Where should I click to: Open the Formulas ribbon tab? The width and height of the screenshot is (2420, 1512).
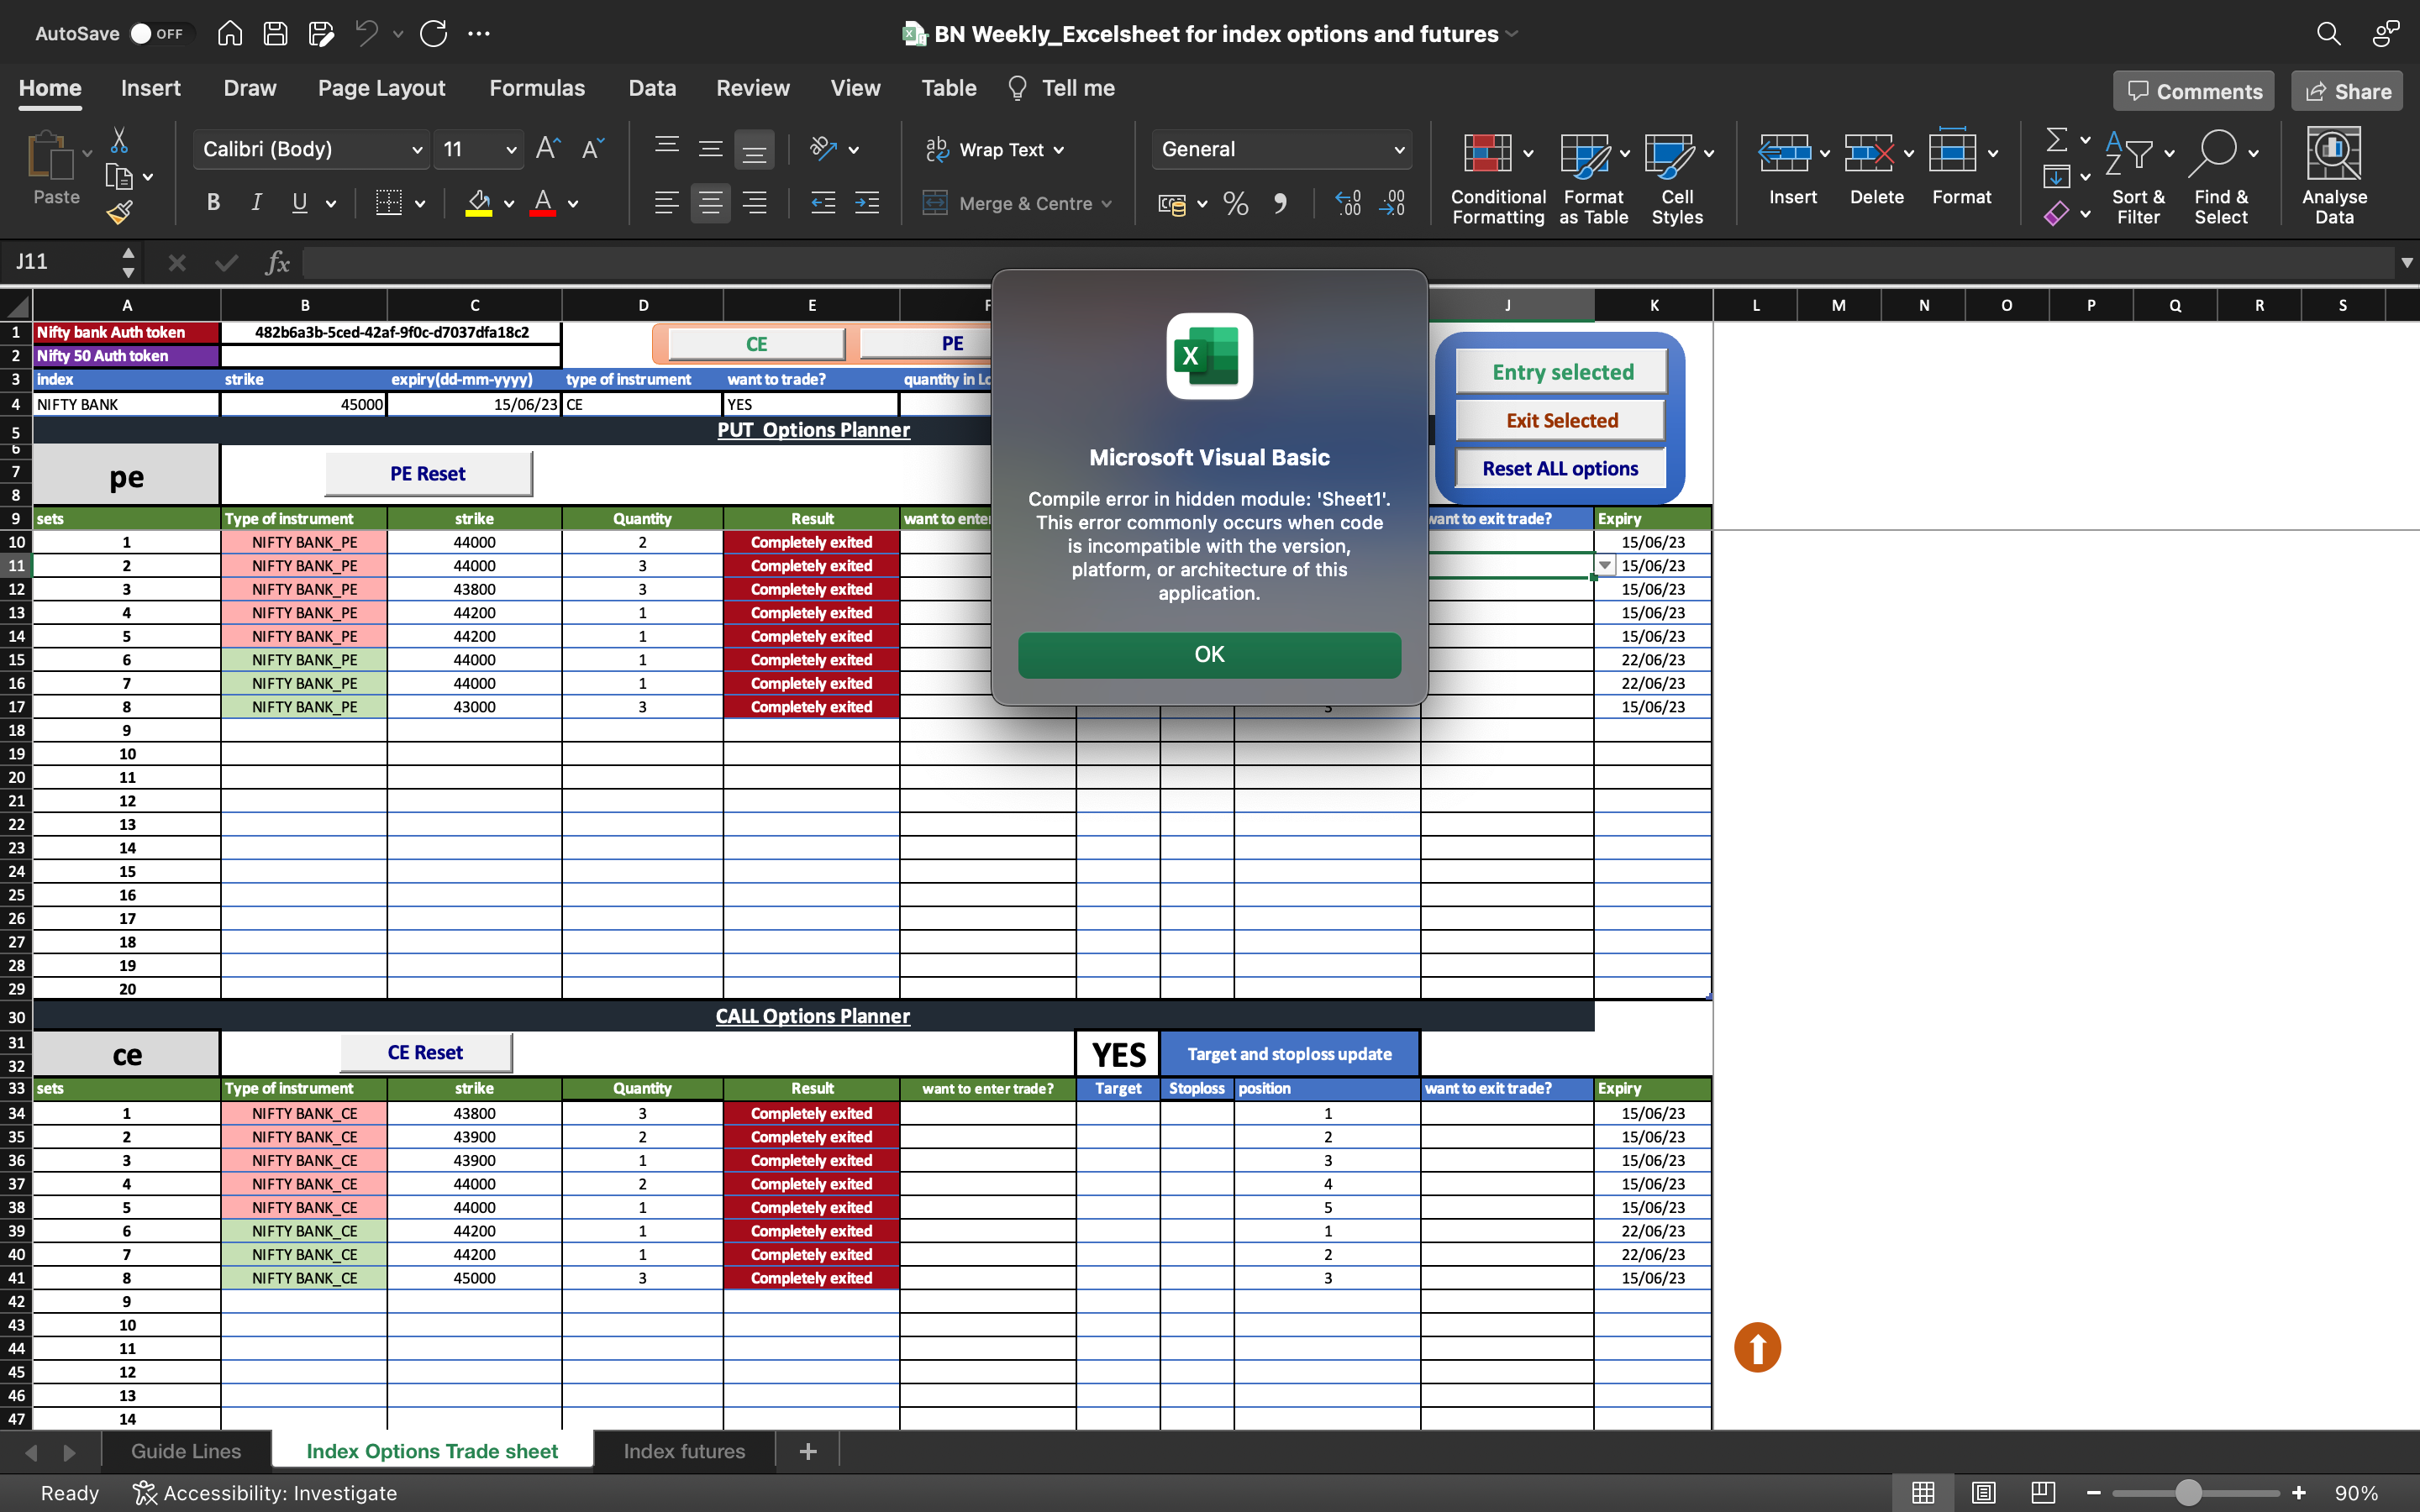[537, 88]
